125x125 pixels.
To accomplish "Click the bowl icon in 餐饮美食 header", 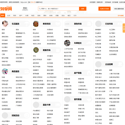I will [89, 99].
